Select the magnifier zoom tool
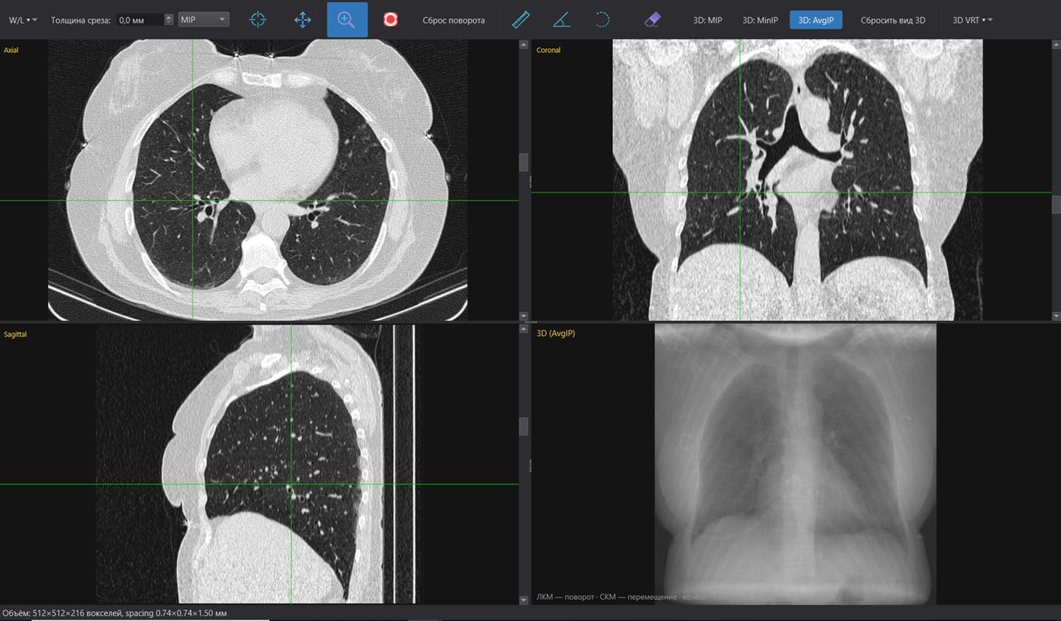The image size is (1061, 621). 347,20
